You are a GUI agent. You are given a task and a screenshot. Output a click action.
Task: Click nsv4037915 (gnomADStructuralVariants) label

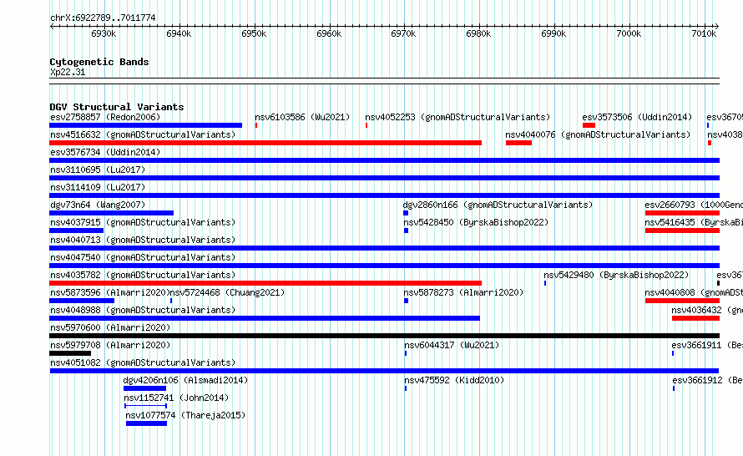(x=143, y=222)
